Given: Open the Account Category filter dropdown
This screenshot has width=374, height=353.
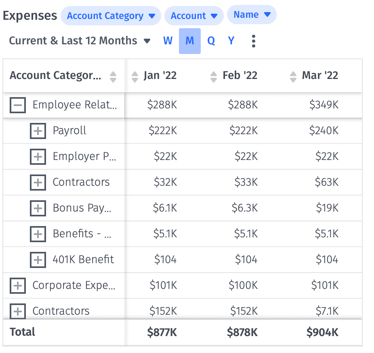Looking at the screenshot, I should click(x=111, y=15).
